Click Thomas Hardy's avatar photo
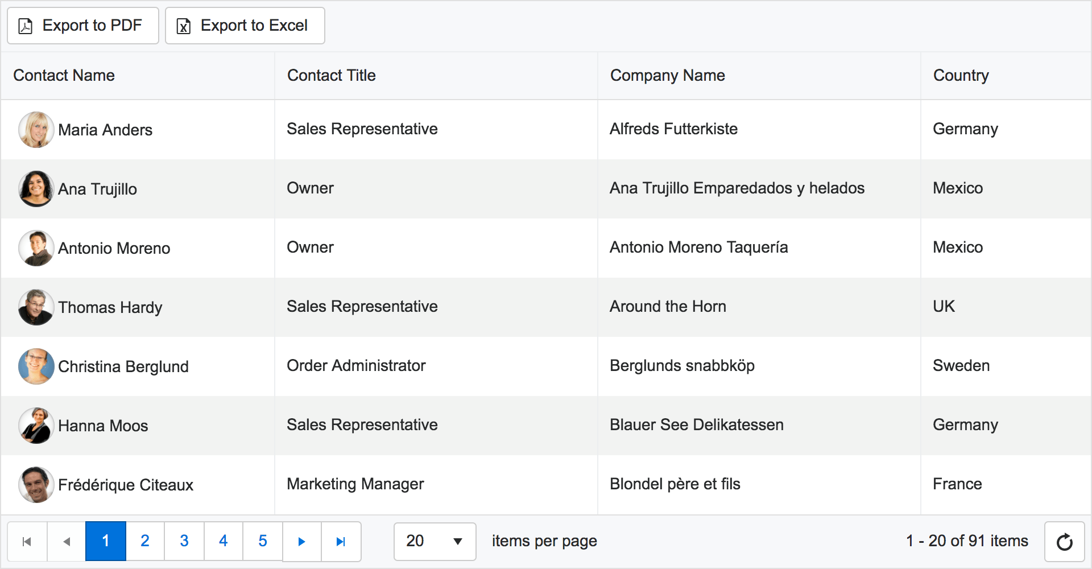1092x569 pixels. pyautogui.click(x=36, y=307)
